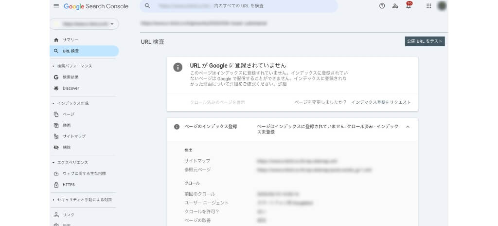Viewport: 498px width, 226px height.
Task: Open the ページ indexing report
Action: tap(68, 114)
